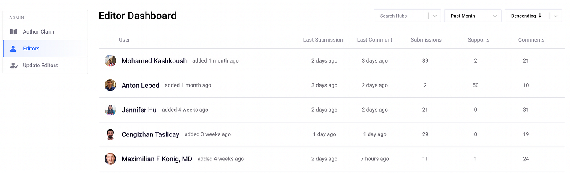Click Jennifer Hu's profile avatar
The width and height of the screenshot is (570, 173).
110,110
